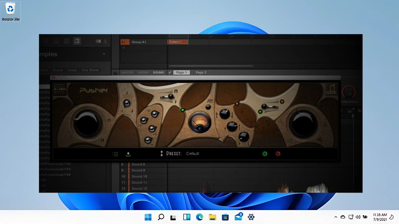Click the top compressor knob with double arrows
The height and width of the screenshot is (224, 399).
(224, 114)
